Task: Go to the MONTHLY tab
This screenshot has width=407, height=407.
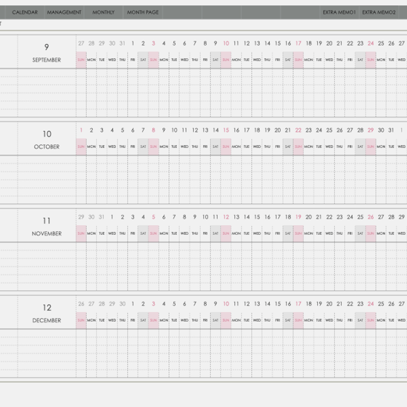Action: click(104, 12)
